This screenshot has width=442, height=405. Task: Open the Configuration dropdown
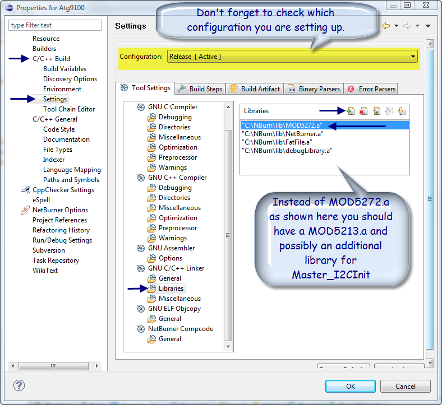pyautogui.click(x=292, y=57)
